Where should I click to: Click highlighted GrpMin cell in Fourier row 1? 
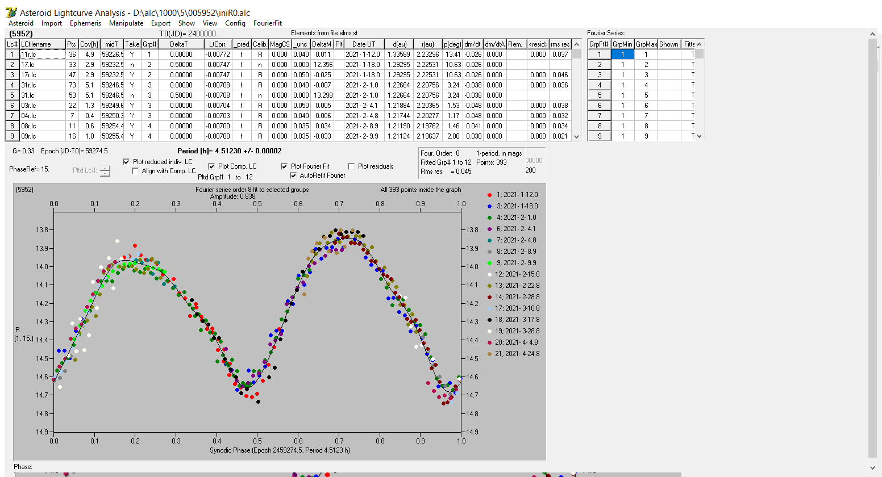pos(622,55)
